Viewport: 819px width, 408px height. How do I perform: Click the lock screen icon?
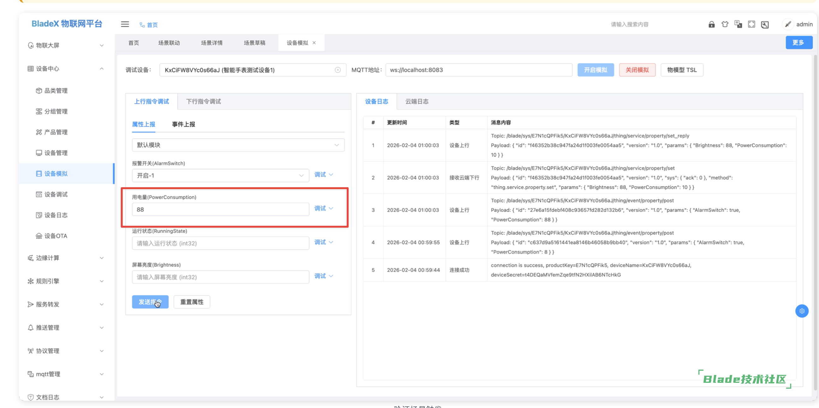[x=711, y=25]
